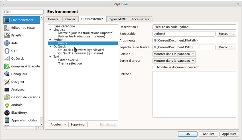The image size is (242, 140).
Task: Click Parcourir next to Exécutable field
Action: (226, 34)
